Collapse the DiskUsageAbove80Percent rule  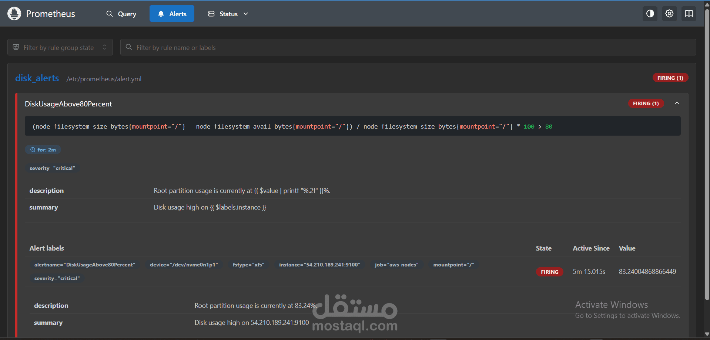[677, 103]
